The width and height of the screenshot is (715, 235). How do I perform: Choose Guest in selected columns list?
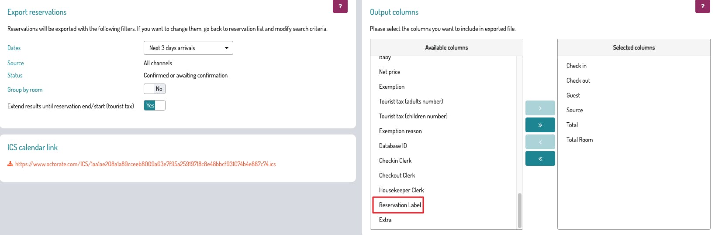pos(573,95)
